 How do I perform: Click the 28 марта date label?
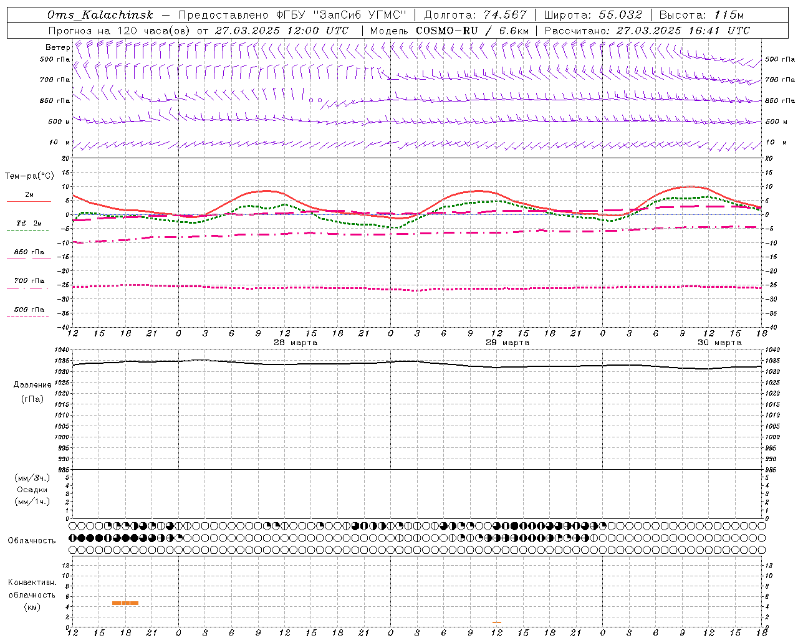296,343
